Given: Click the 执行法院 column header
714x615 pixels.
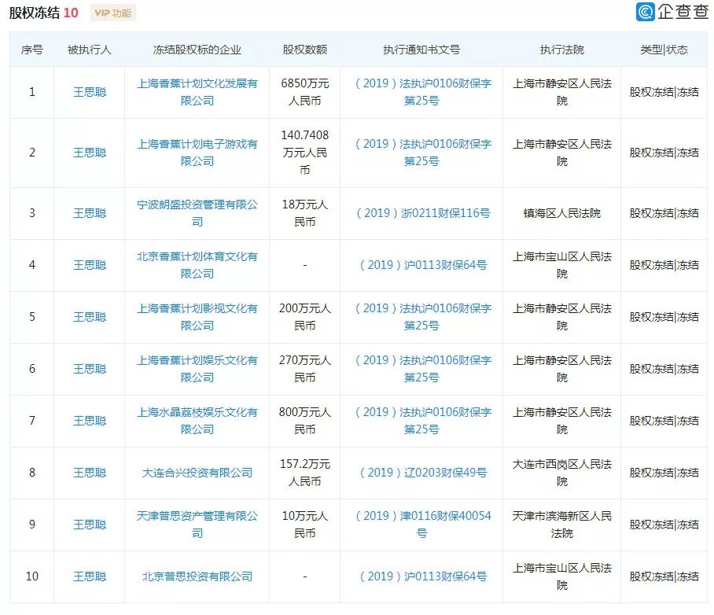Looking at the screenshot, I should click(562, 50).
